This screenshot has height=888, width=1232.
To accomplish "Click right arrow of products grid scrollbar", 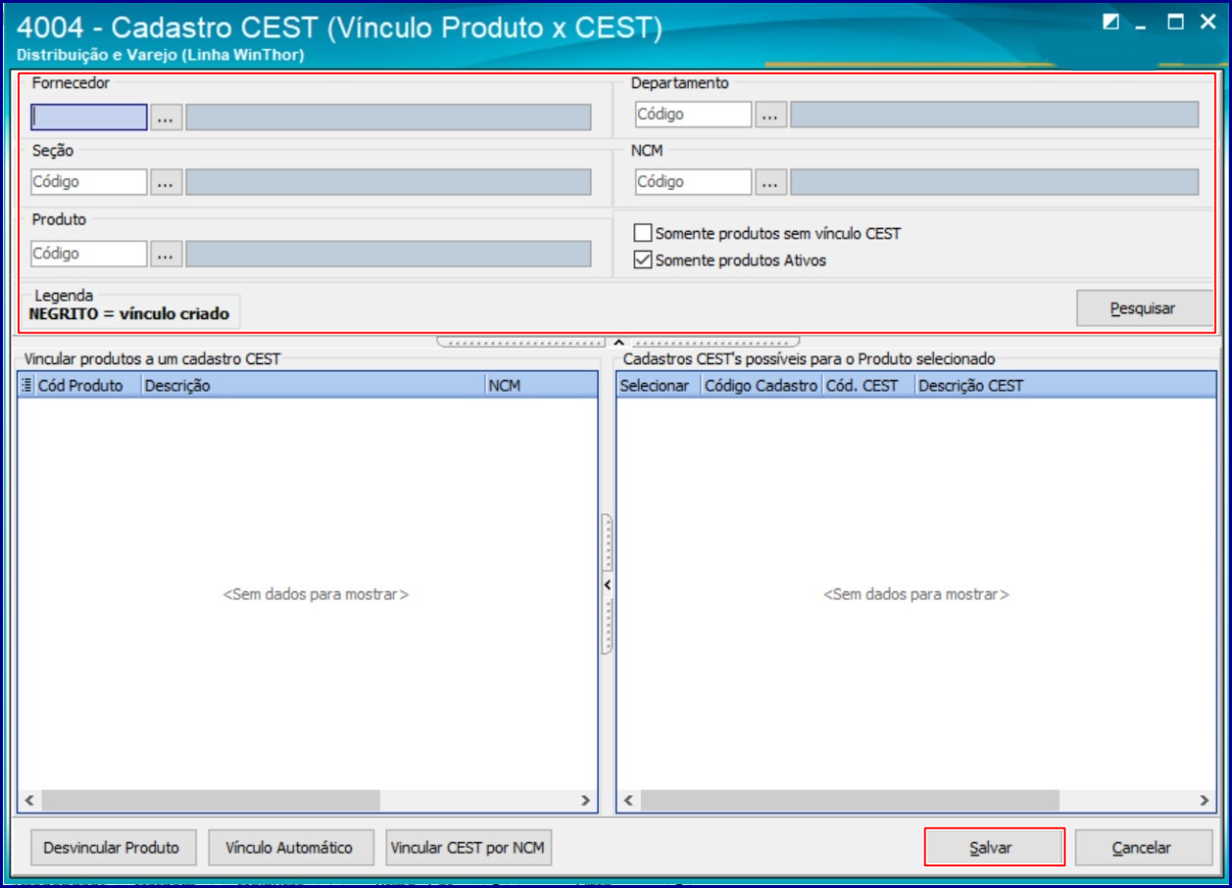I will pyautogui.click(x=586, y=800).
